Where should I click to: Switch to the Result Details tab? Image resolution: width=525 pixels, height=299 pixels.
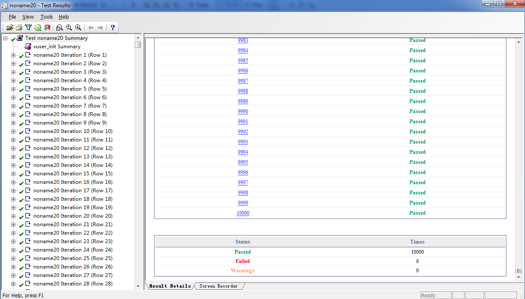click(x=170, y=286)
